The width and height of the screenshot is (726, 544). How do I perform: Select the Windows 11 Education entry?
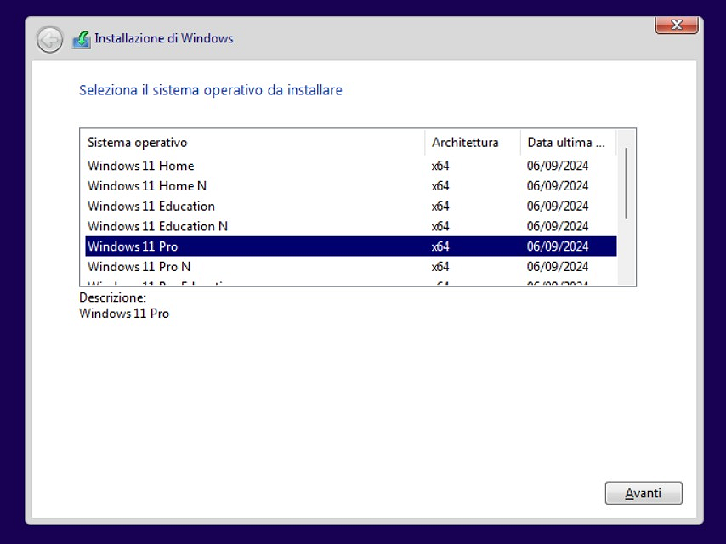click(x=351, y=206)
